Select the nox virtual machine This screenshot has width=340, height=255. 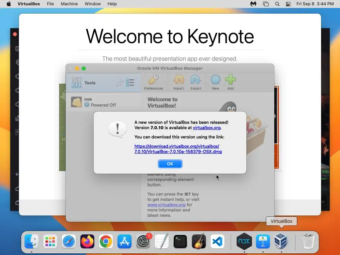click(x=104, y=102)
